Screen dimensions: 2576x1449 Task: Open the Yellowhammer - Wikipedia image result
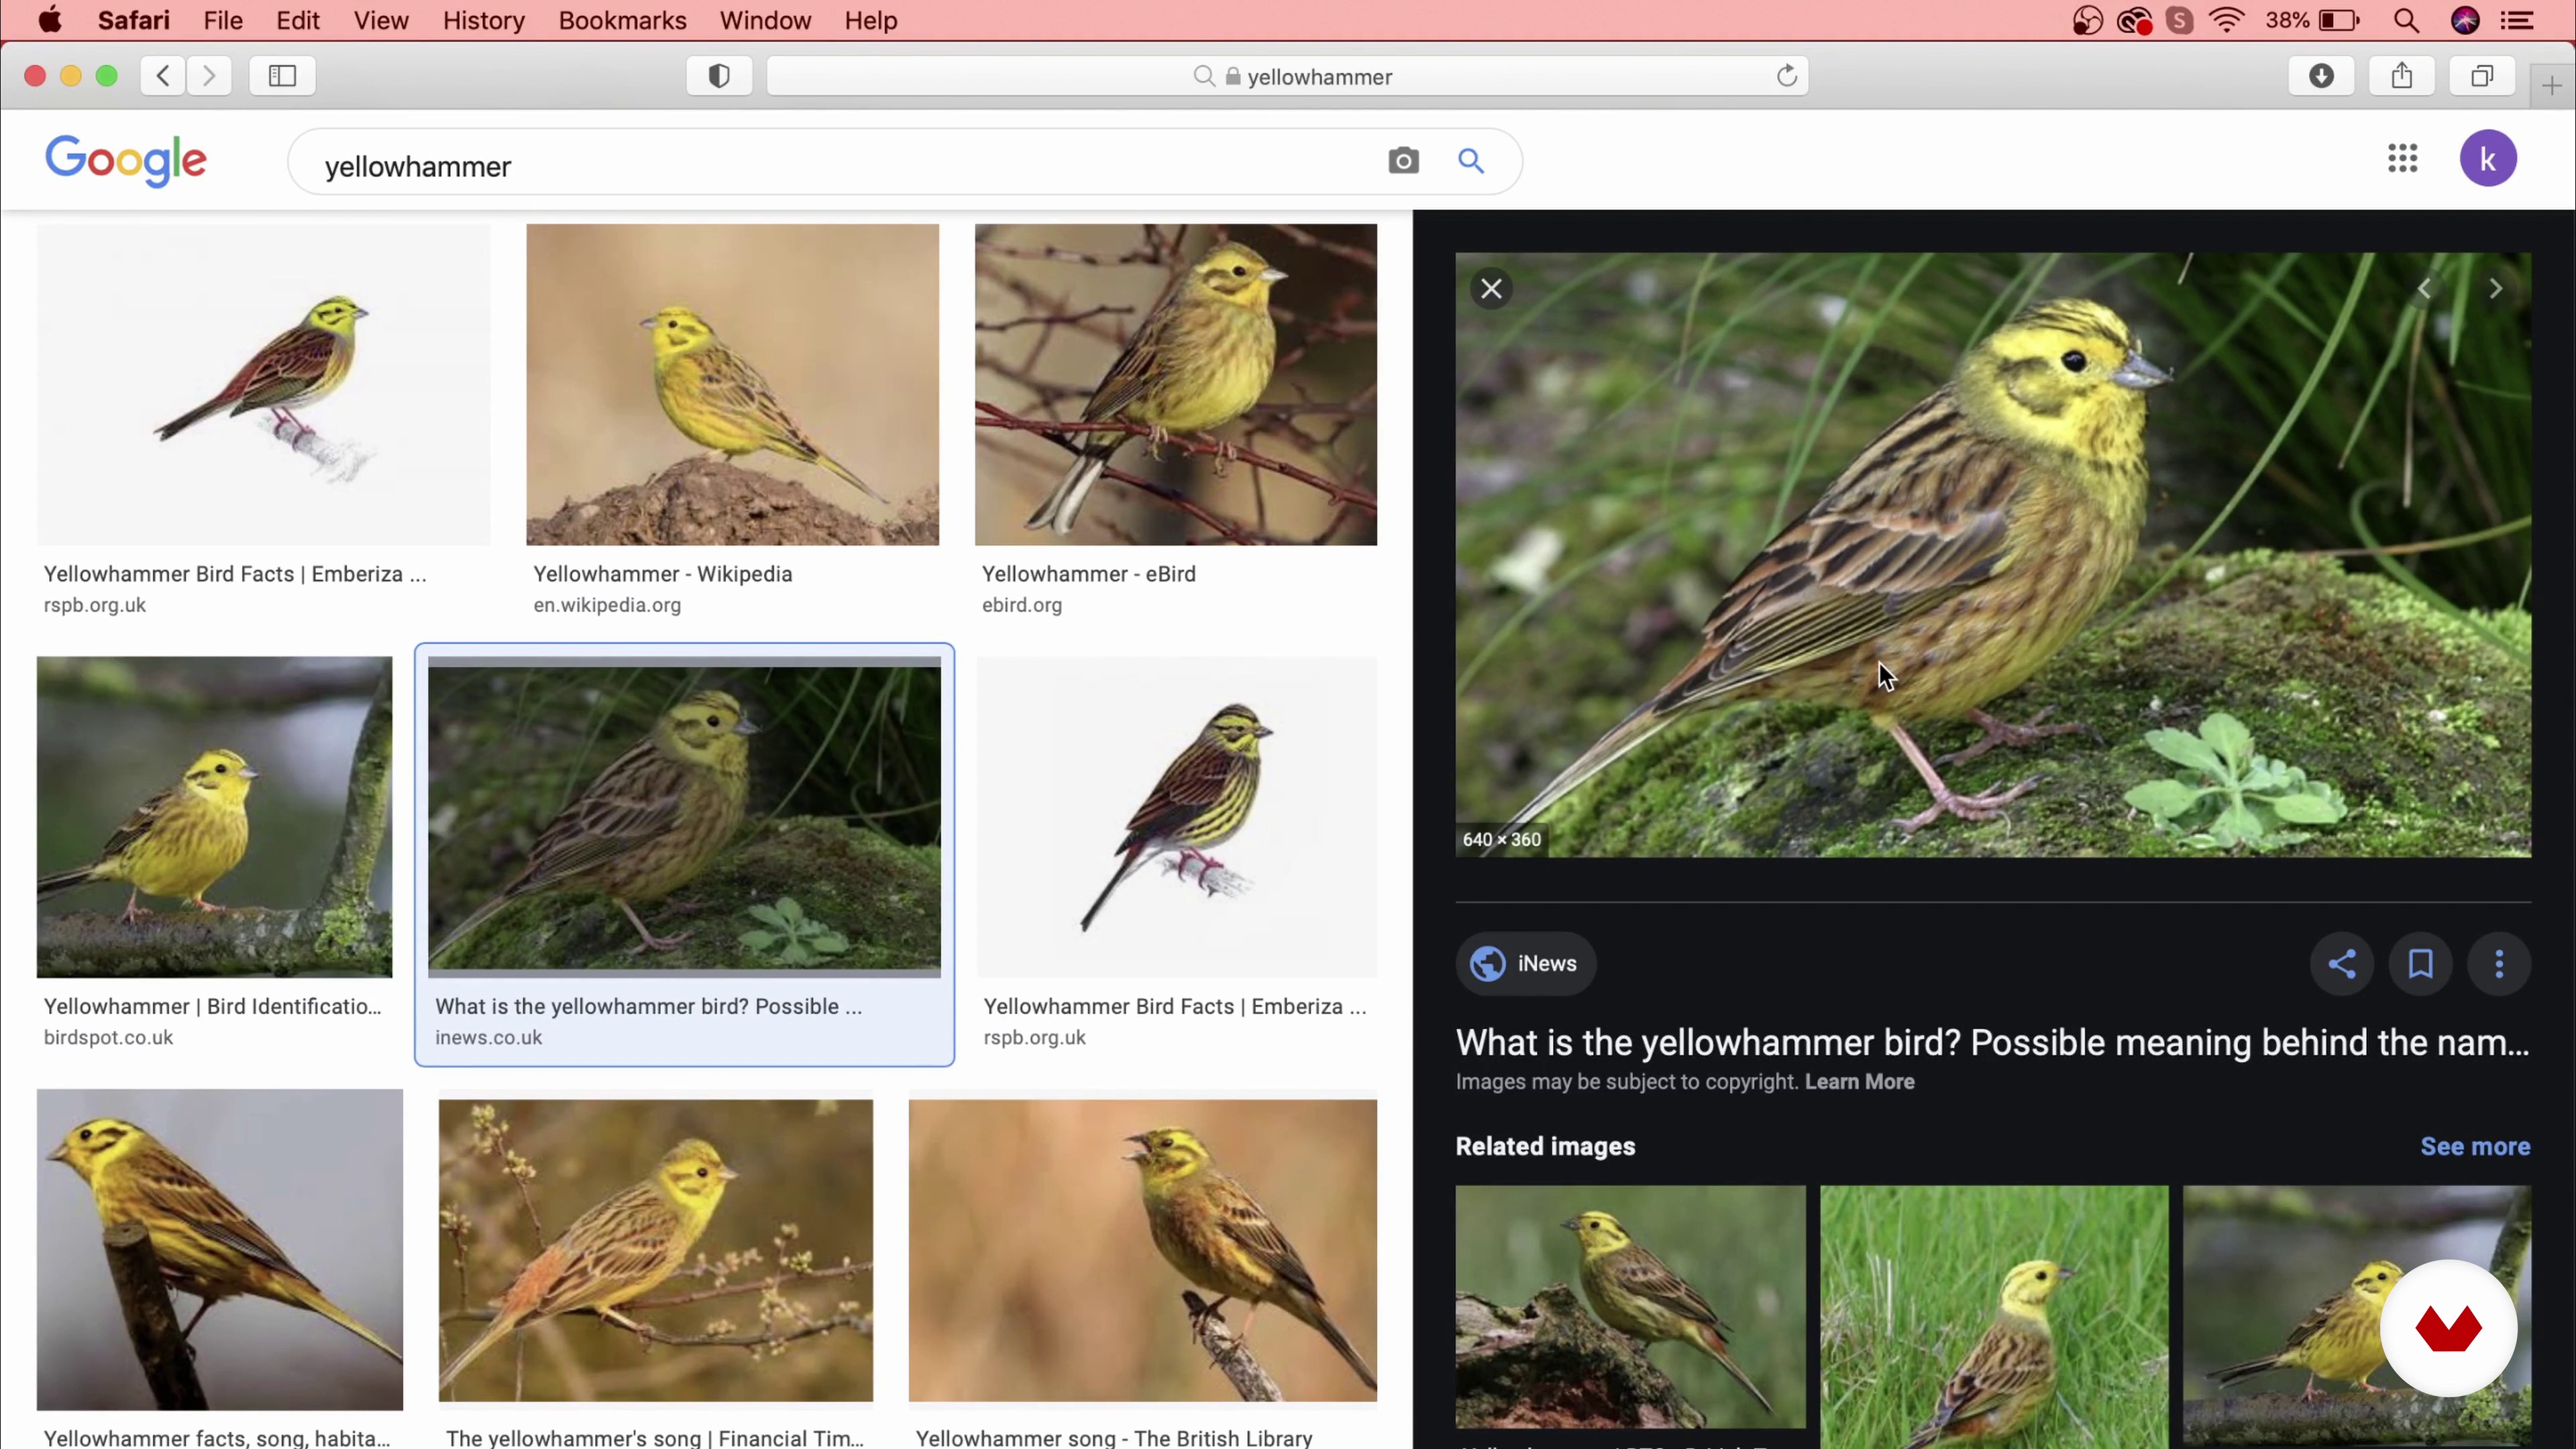732,385
